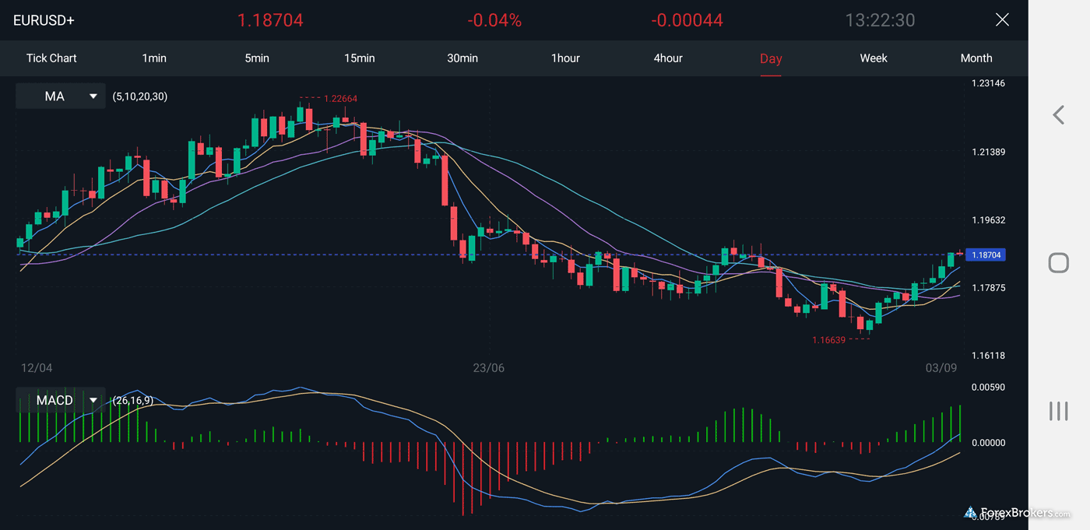The image size is (1090, 530).
Task: Tap the Android home button
Action: [x=1058, y=263]
